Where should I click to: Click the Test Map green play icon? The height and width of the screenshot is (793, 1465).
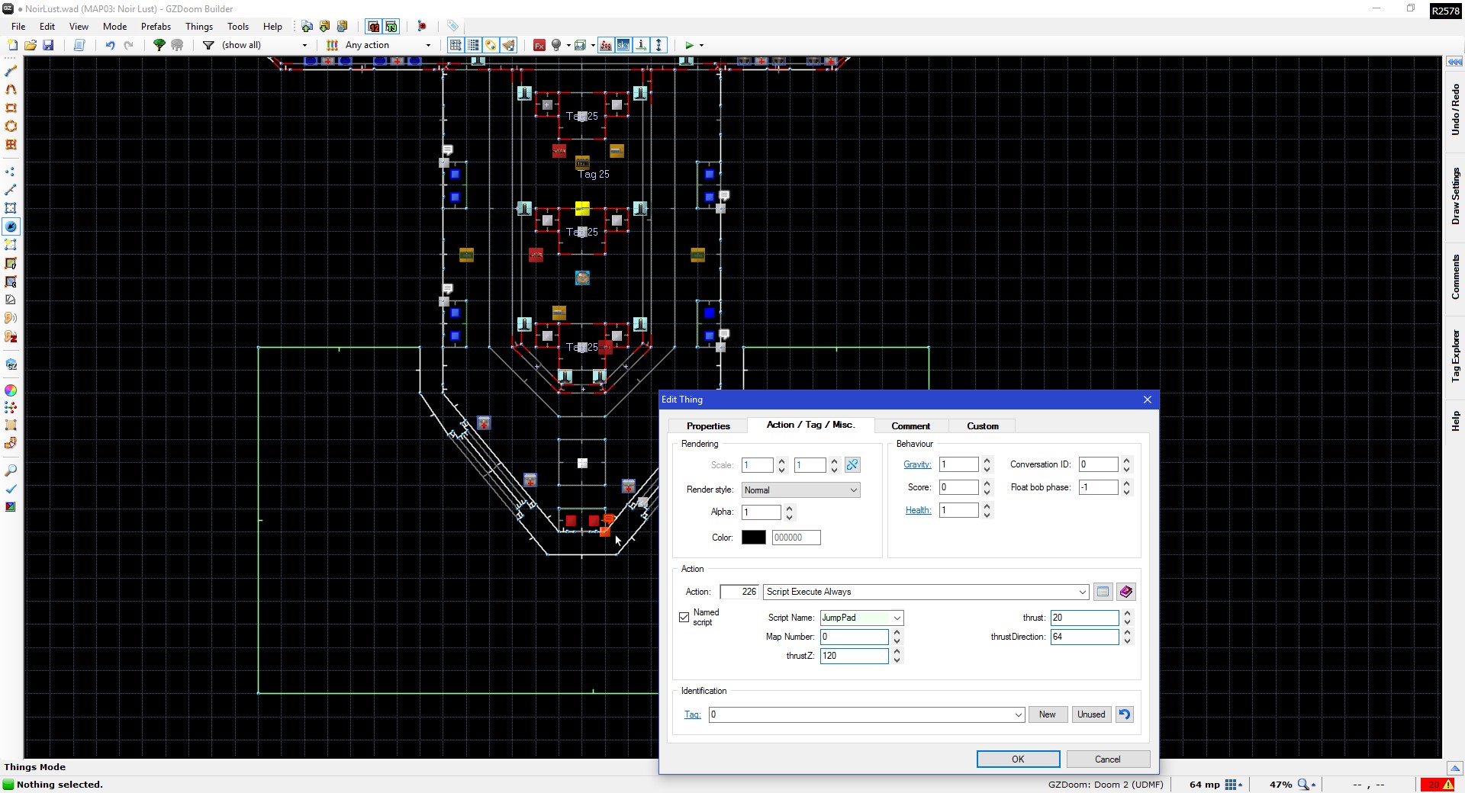[689, 45]
